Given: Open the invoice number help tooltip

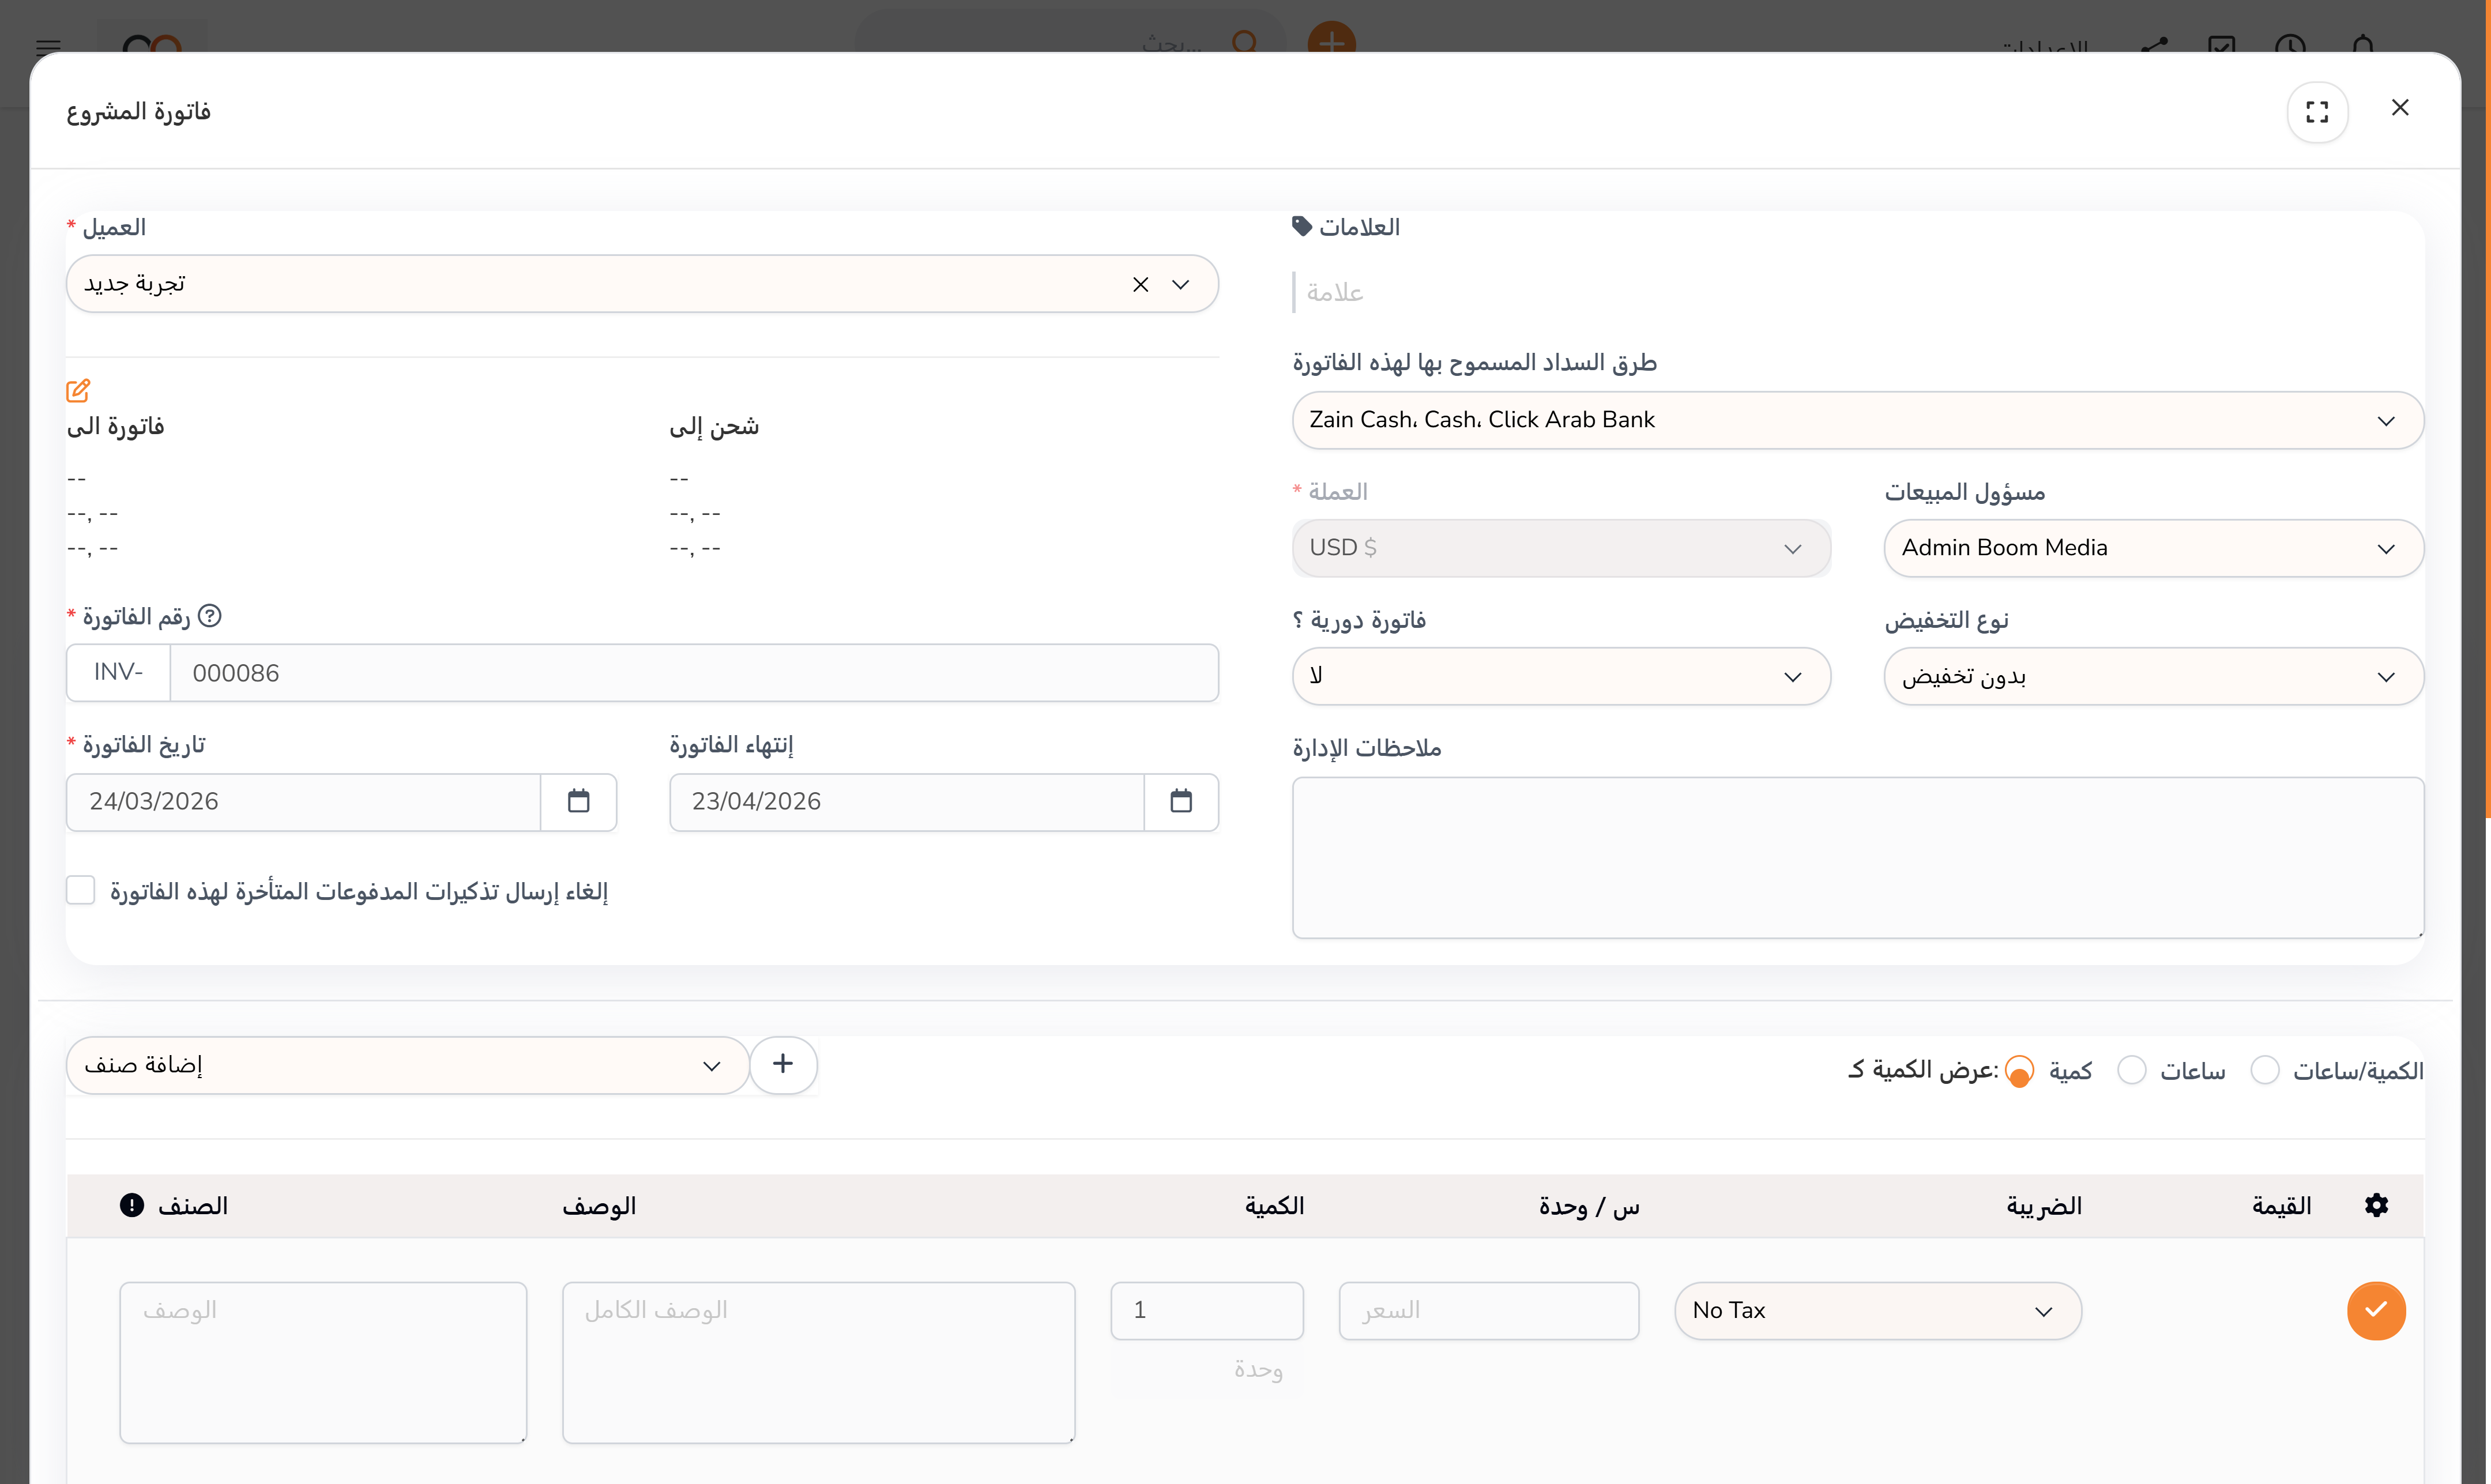Looking at the screenshot, I should tap(211, 616).
